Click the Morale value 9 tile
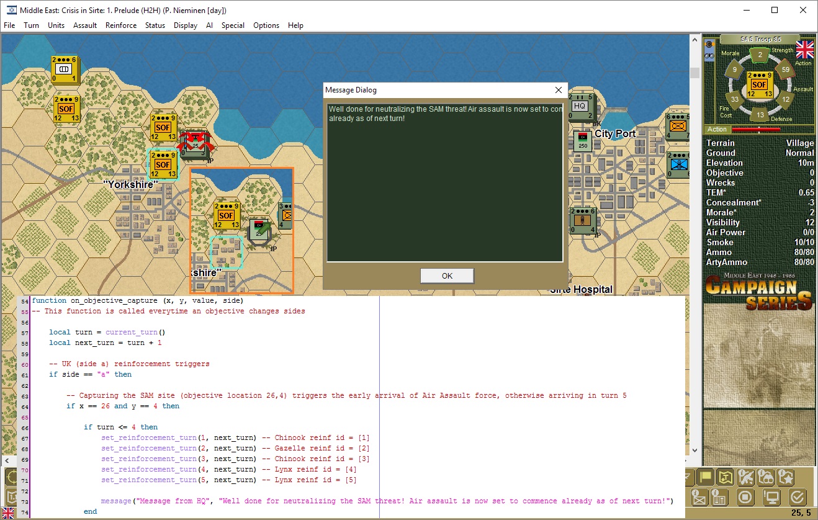 click(734, 69)
